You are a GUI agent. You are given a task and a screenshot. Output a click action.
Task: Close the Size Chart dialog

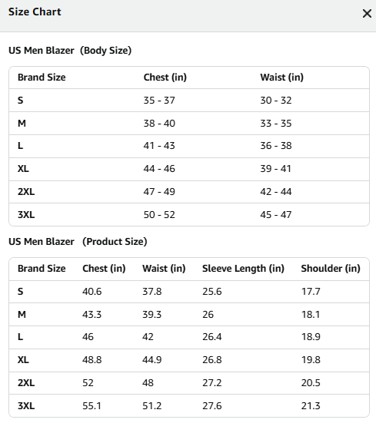point(367,13)
